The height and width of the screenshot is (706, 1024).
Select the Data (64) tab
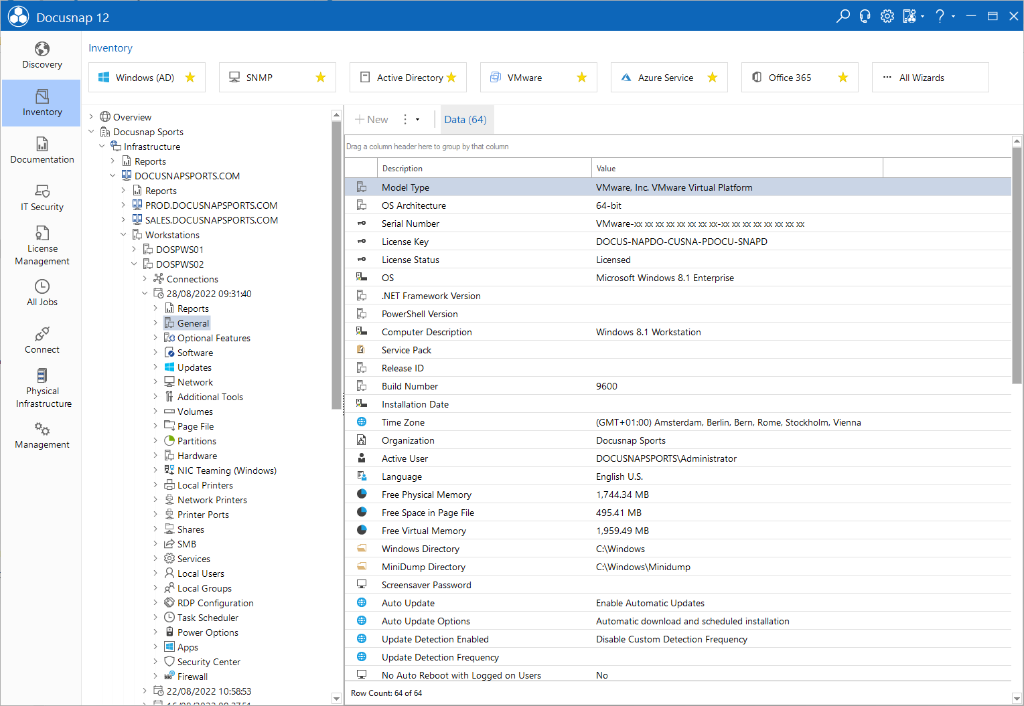point(465,120)
